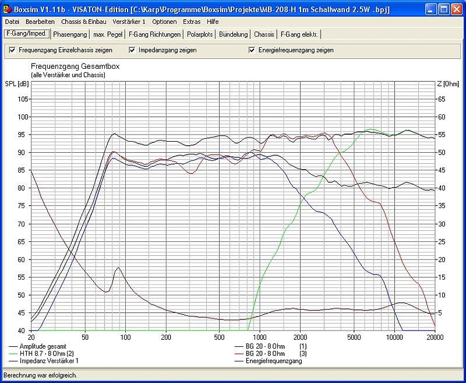Click the Boxsim app icon in title bar
The height and width of the screenshot is (383, 466).
(6, 10)
